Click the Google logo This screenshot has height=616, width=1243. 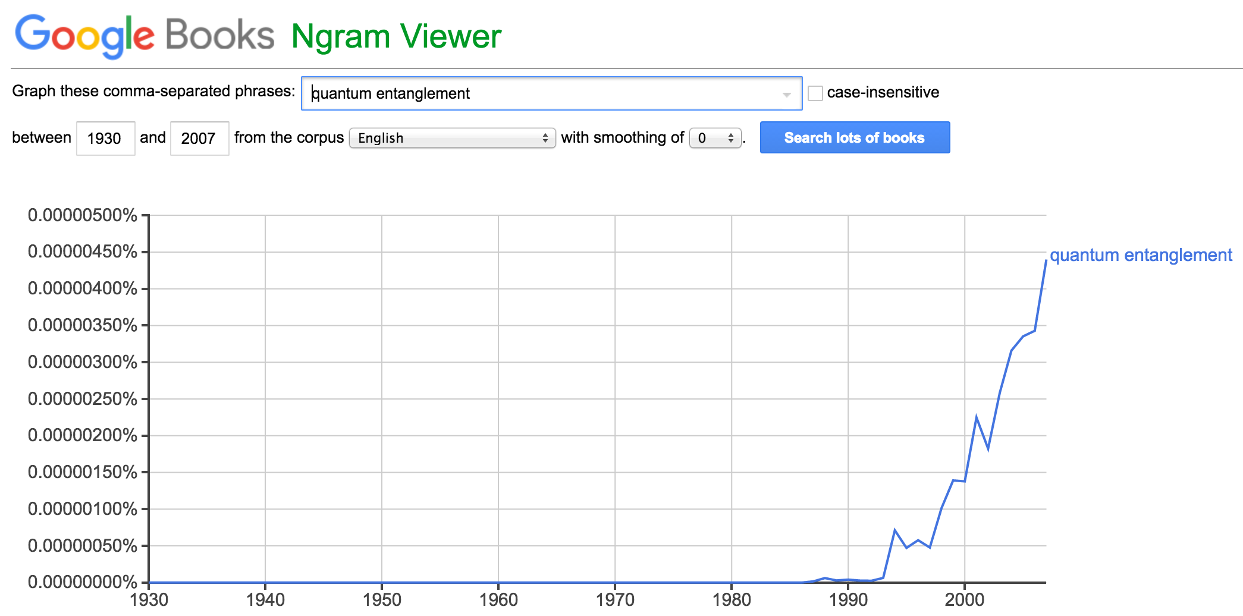84,36
